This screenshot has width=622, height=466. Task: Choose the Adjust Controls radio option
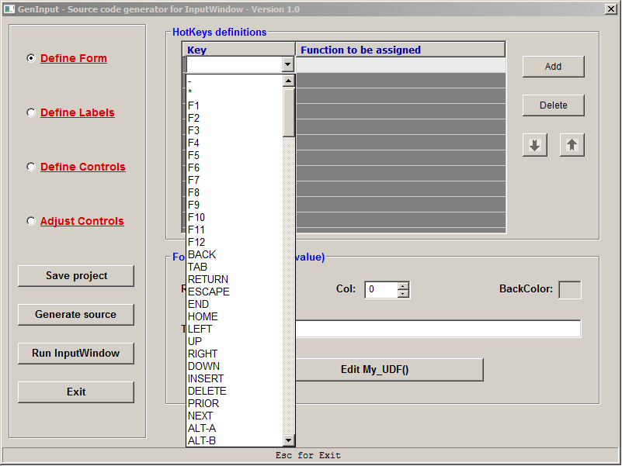pos(31,221)
